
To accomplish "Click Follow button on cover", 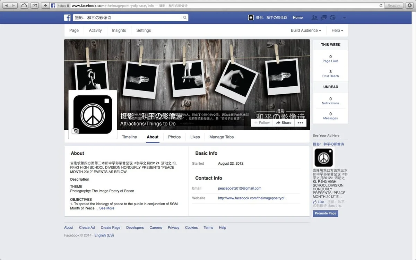I will 262,123.
